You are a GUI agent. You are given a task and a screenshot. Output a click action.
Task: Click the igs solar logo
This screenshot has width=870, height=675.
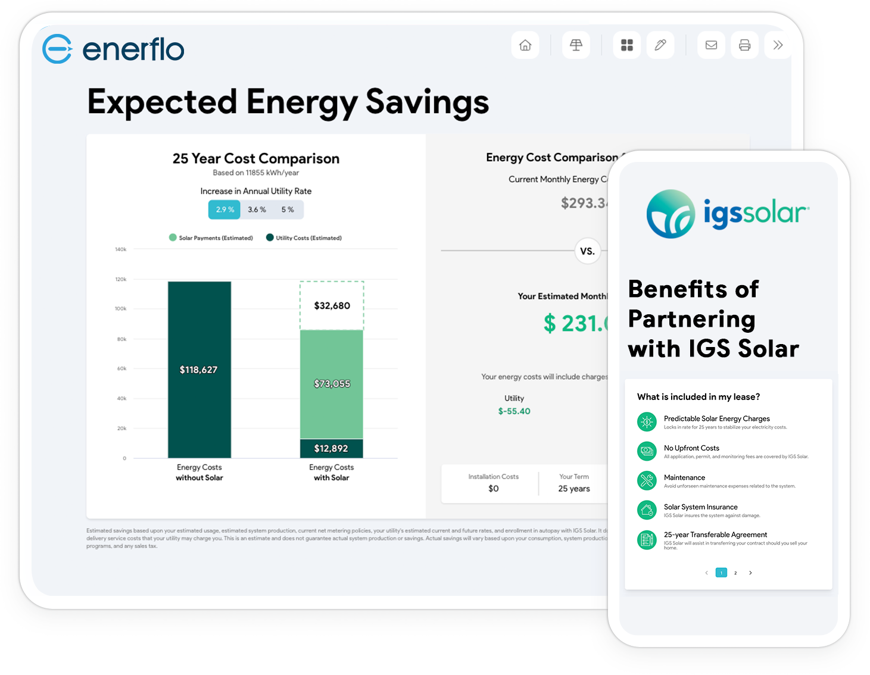728,214
